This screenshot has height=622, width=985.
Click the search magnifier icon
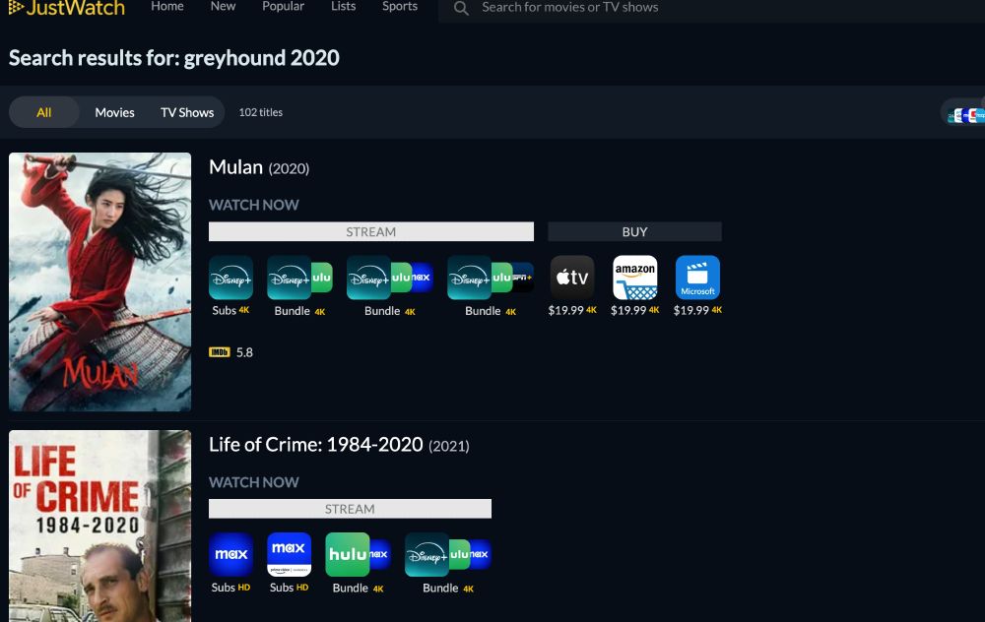[461, 8]
